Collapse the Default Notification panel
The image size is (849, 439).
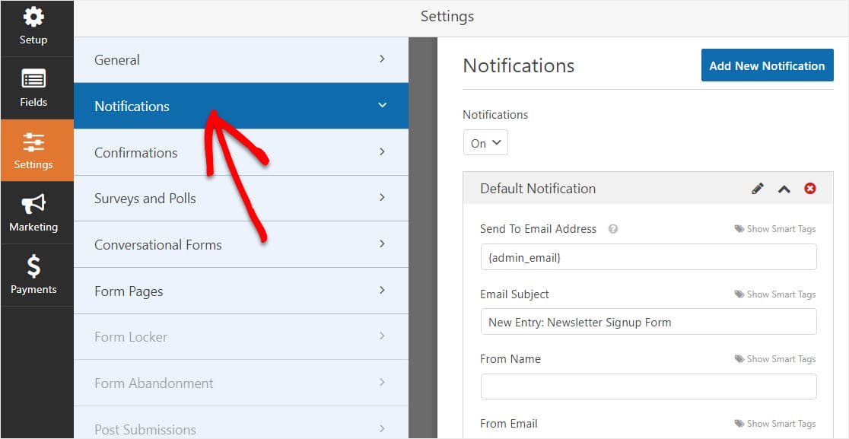coord(784,189)
